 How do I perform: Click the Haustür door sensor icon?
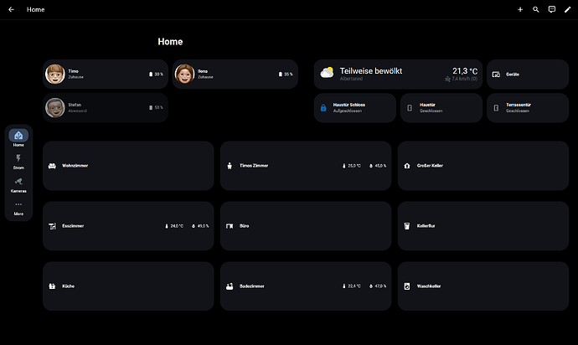pyautogui.click(x=410, y=108)
